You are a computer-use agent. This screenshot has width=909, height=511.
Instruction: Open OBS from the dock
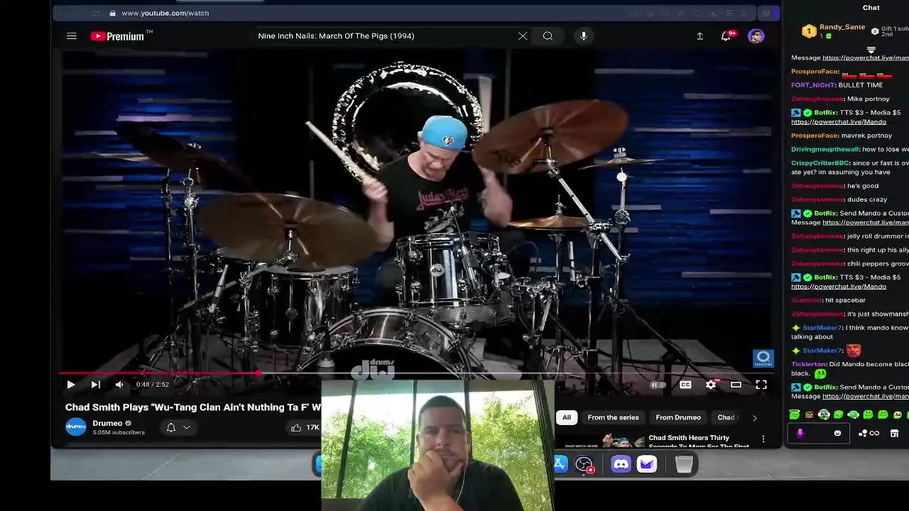584,464
